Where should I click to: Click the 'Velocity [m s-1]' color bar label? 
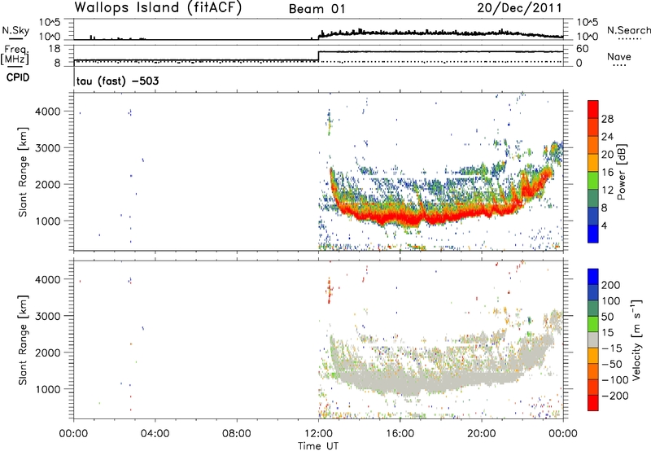pos(636,339)
